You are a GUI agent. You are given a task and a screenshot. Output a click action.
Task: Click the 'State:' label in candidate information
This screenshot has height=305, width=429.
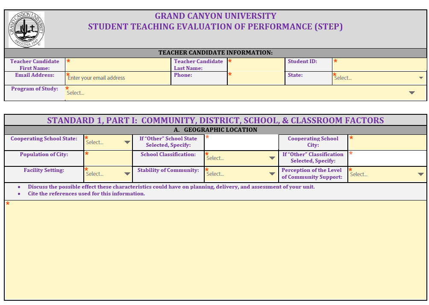coord(295,75)
